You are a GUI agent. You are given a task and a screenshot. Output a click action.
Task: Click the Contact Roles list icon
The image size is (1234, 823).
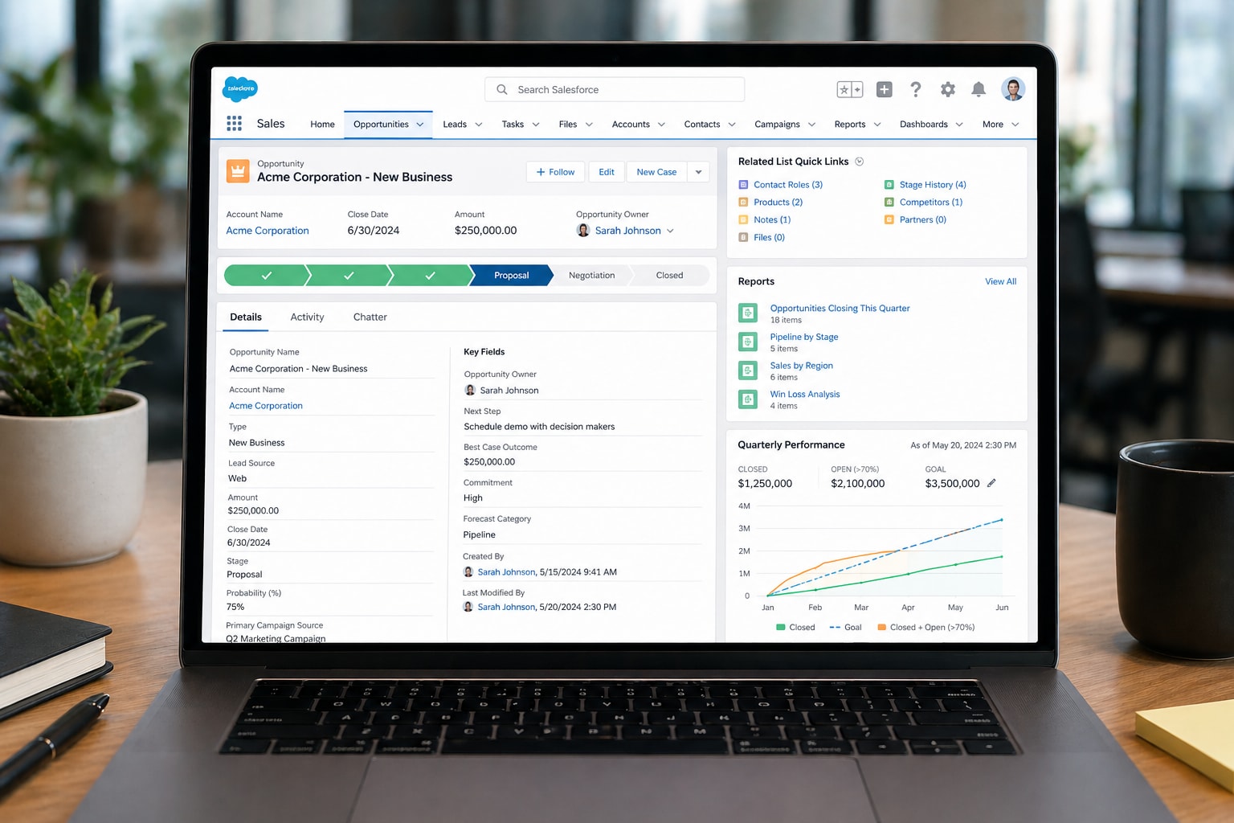[x=743, y=185]
